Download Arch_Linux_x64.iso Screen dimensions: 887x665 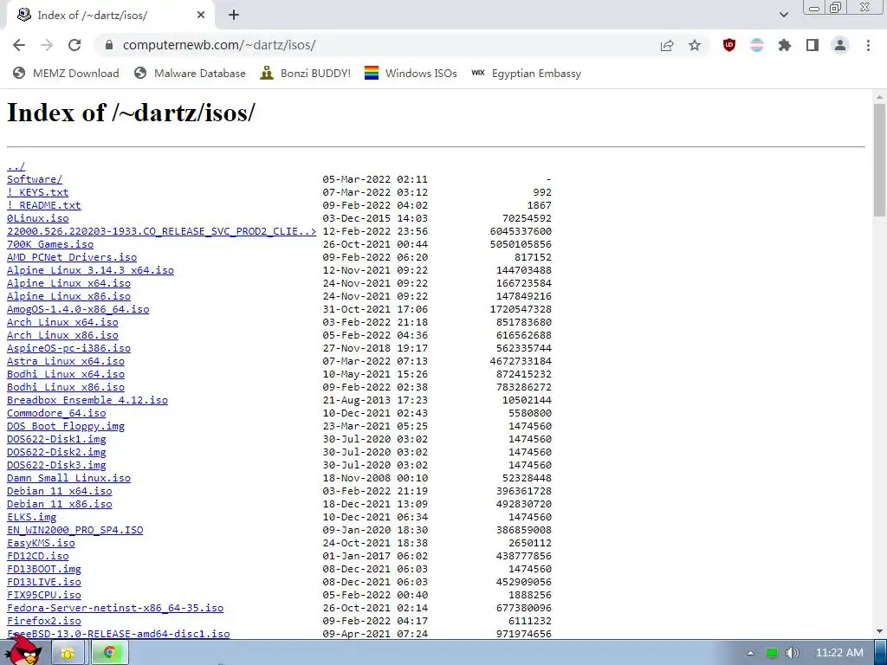pyautogui.click(x=62, y=322)
